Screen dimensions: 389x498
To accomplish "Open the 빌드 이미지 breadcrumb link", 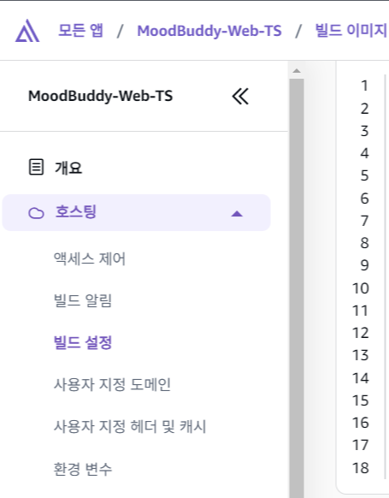I will pos(351,31).
